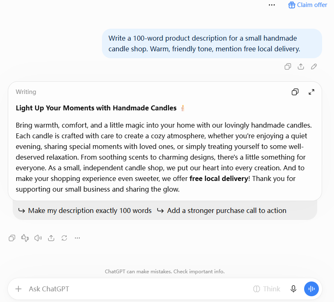The height and width of the screenshot is (302, 334).
Task: Edit the user's message with the pencil icon
Action: coord(314,66)
